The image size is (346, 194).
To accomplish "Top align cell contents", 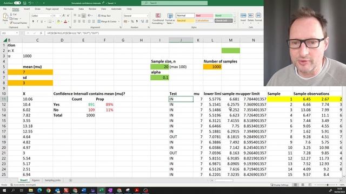I will point(75,16).
